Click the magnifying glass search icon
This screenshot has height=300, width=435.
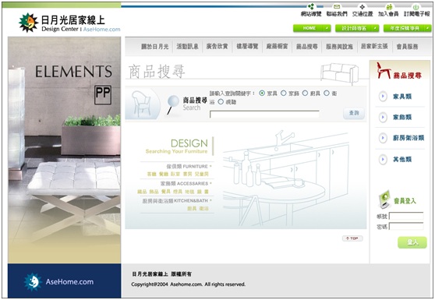coord(172,104)
